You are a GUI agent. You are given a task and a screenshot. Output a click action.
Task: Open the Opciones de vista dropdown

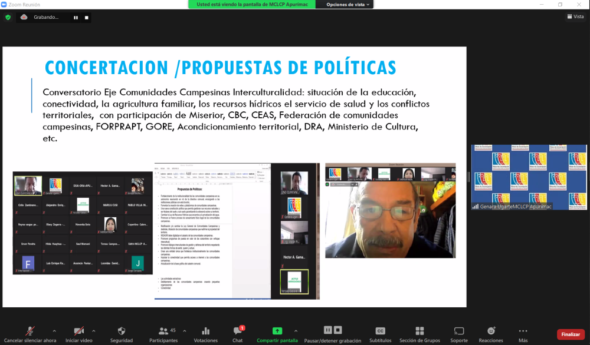click(x=349, y=4)
